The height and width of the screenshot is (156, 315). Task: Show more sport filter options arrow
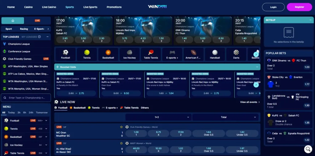pos(48,29)
